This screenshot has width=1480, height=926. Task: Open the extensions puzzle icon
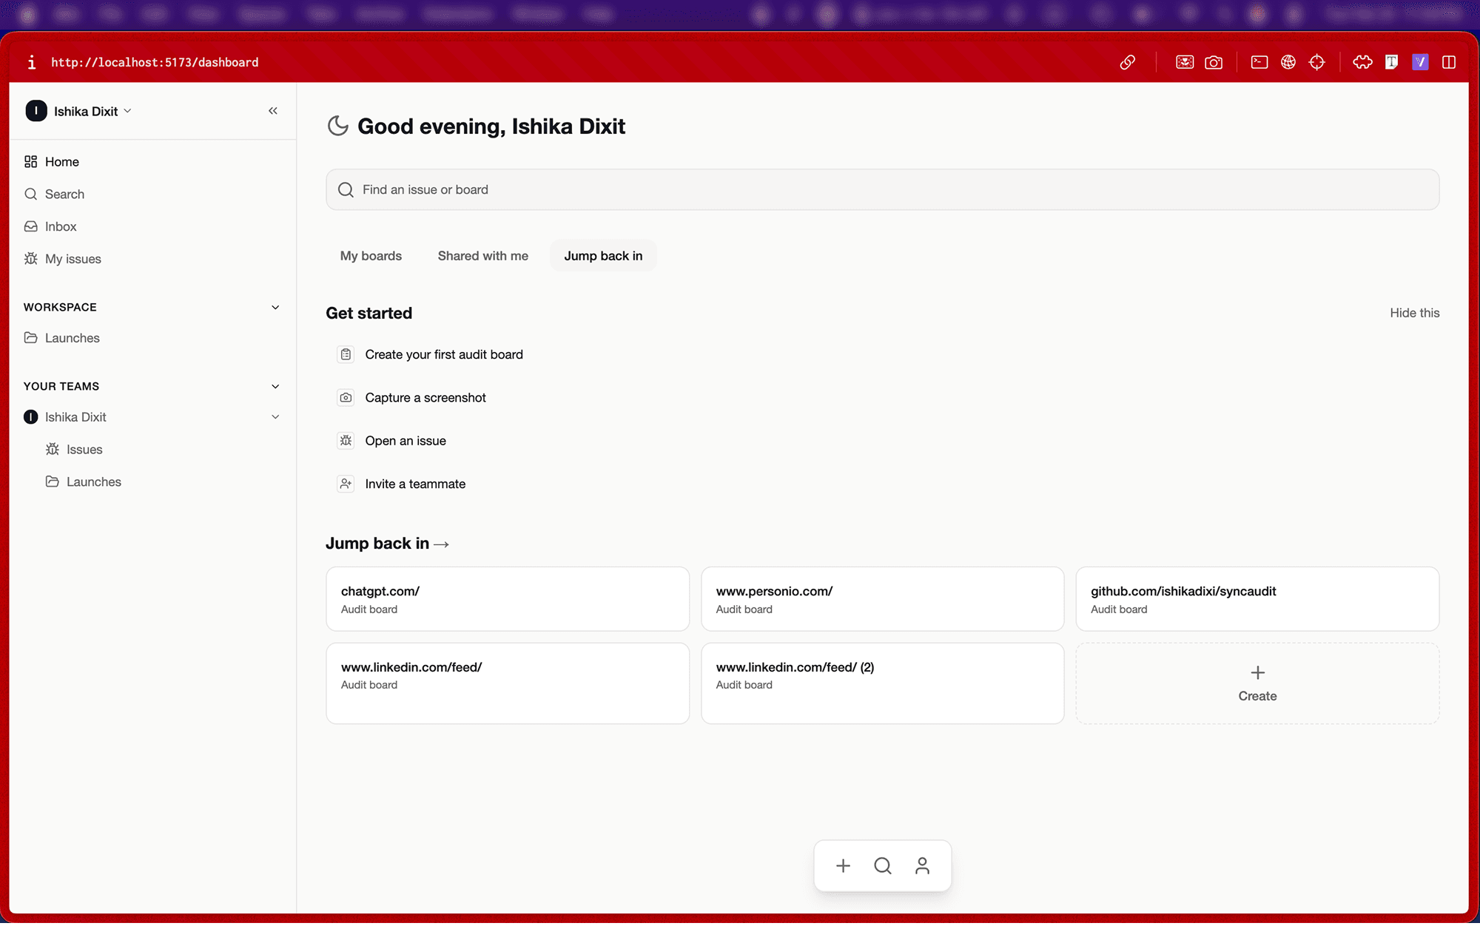pyautogui.click(x=1362, y=62)
